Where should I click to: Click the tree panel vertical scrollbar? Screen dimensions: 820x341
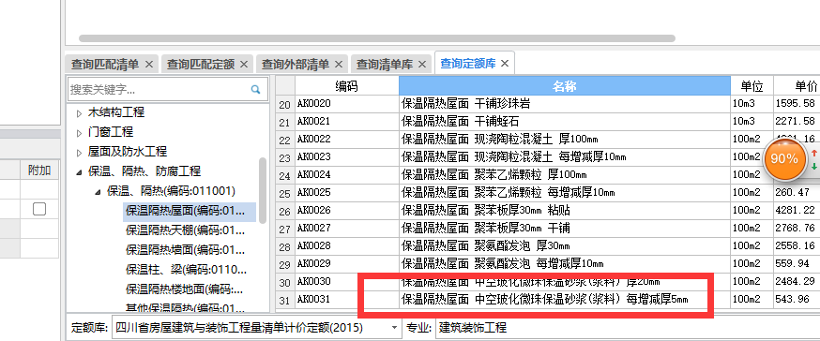[263, 190]
